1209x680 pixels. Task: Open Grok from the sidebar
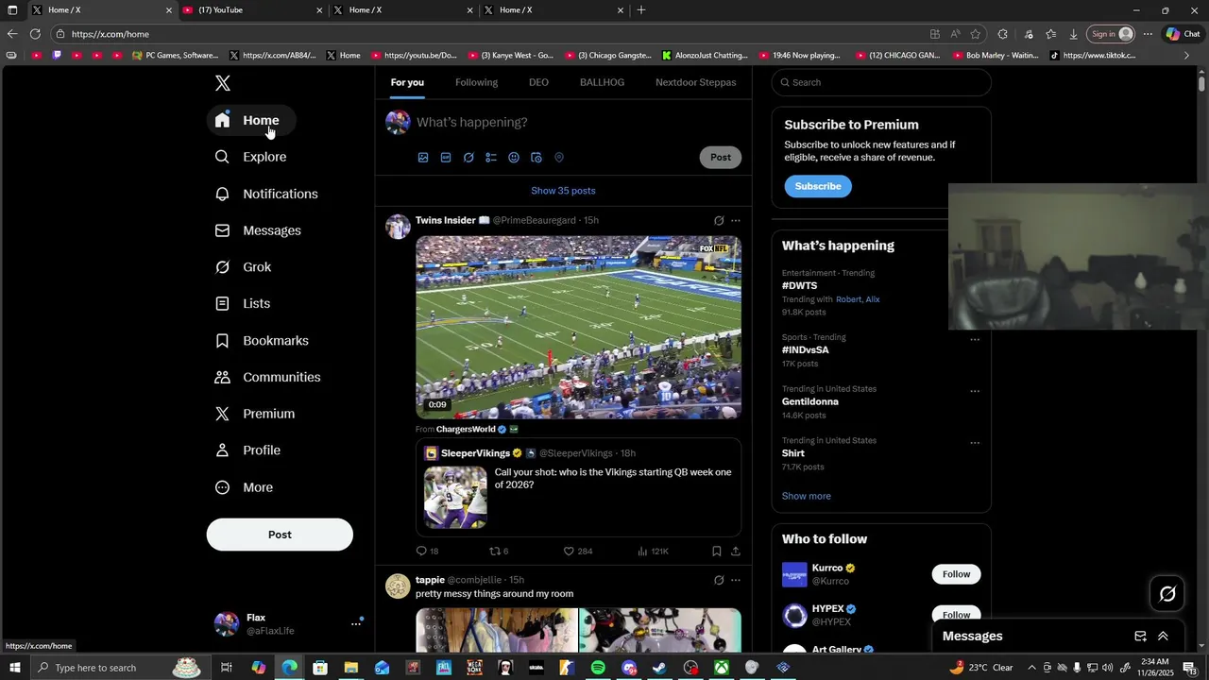(243, 267)
